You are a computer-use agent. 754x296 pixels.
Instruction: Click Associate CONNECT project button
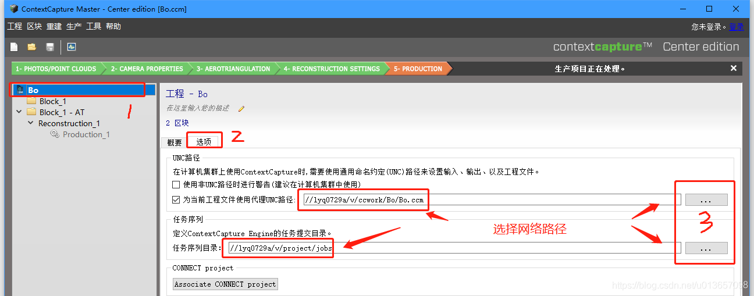226,284
